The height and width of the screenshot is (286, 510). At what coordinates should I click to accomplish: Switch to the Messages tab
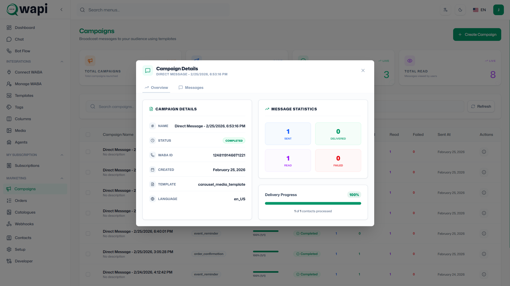coord(191,88)
